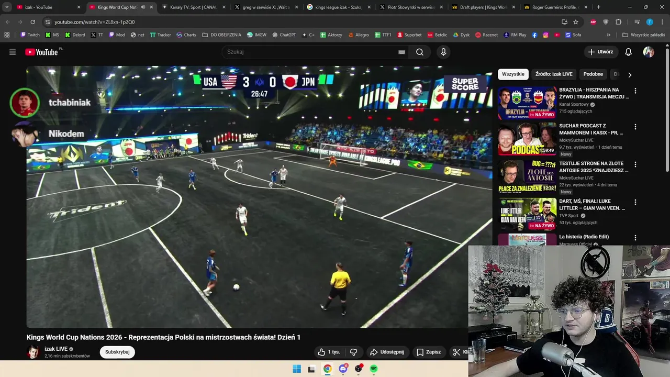670x377 pixels.
Task: Open the DO OBEJRZENIA bookmarks folder
Action: point(221,35)
